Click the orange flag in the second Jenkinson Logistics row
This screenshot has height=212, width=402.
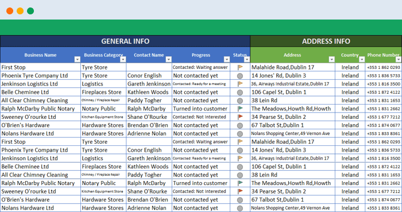(x=240, y=159)
